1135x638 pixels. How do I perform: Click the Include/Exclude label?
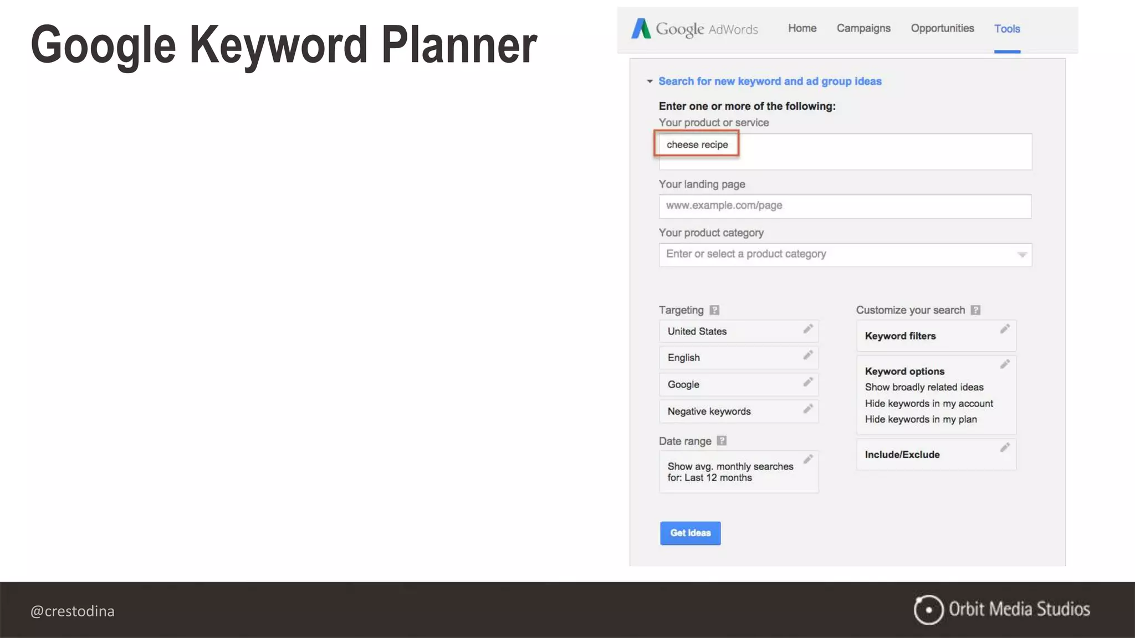click(x=902, y=455)
